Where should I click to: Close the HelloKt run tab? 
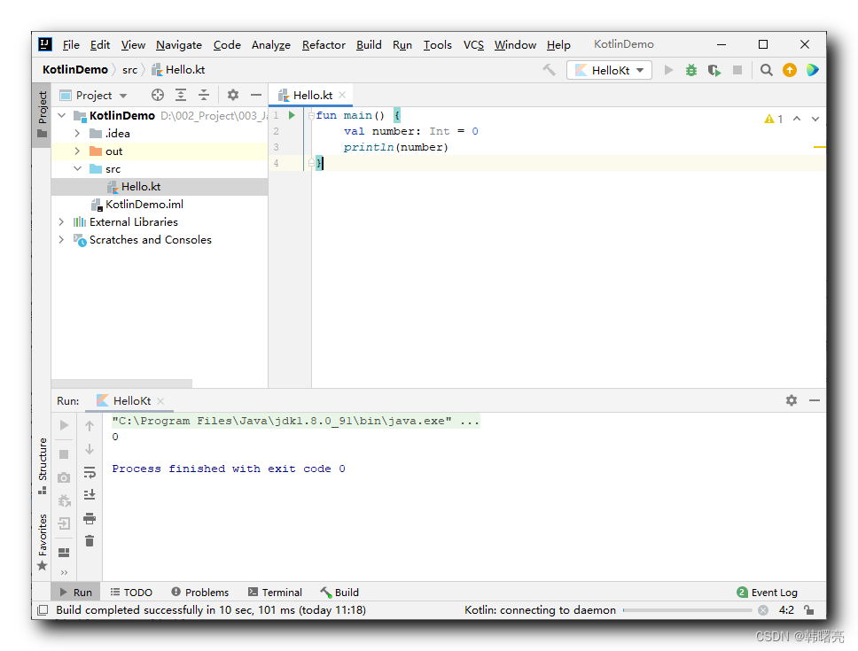click(x=160, y=400)
